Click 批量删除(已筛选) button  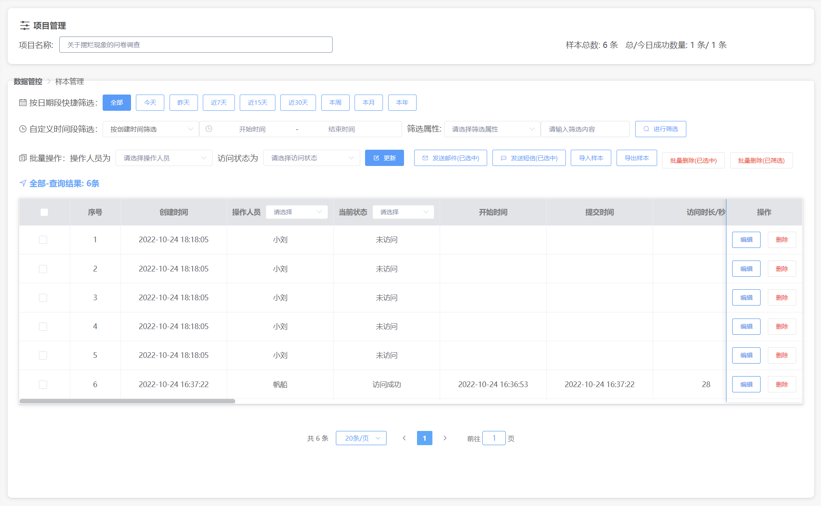click(x=761, y=160)
